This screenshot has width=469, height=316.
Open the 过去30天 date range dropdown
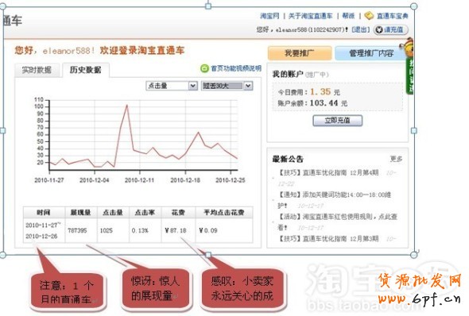tap(227, 86)
